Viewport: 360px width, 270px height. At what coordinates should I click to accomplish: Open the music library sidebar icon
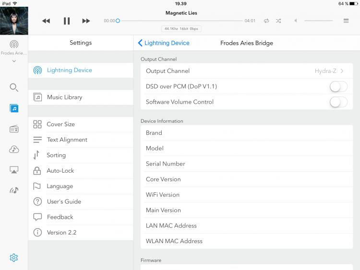click(14, 108)
